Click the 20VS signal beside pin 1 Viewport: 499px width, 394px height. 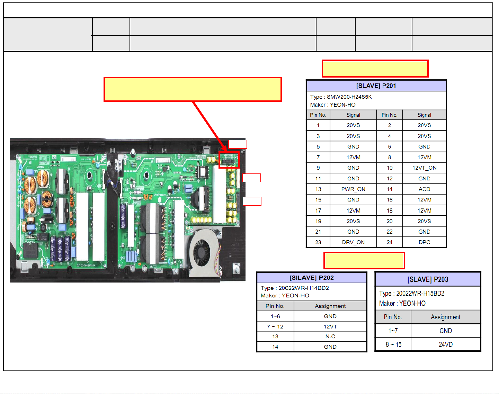coord(353,125)
